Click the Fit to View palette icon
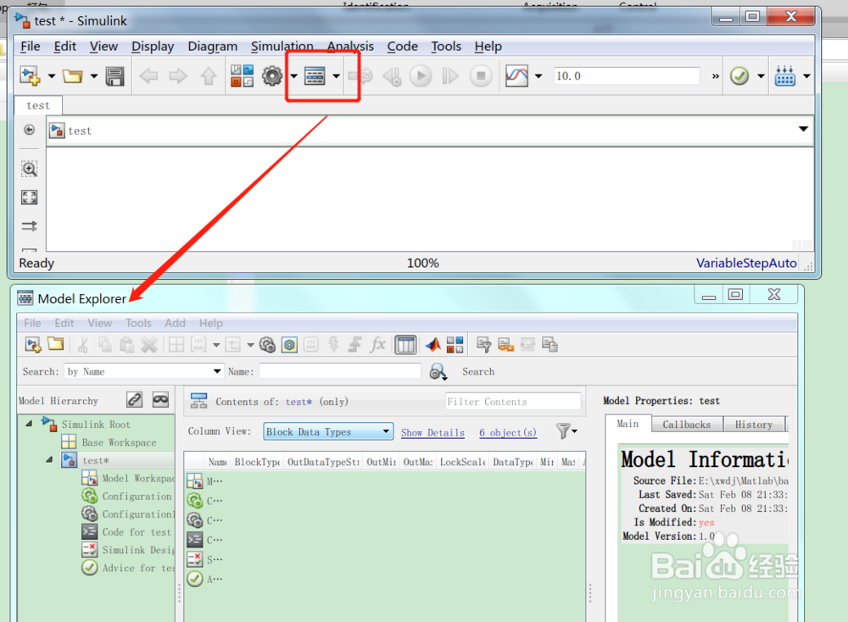 (29, 197)
